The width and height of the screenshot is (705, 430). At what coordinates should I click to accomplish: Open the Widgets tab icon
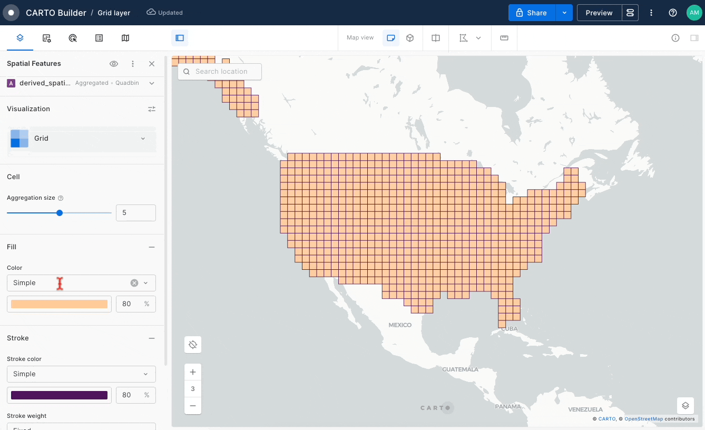(x=46, y=38)
